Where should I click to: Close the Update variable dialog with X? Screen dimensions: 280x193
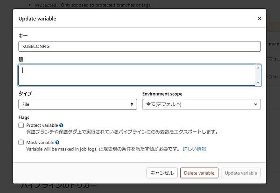[x=259, y=19]
